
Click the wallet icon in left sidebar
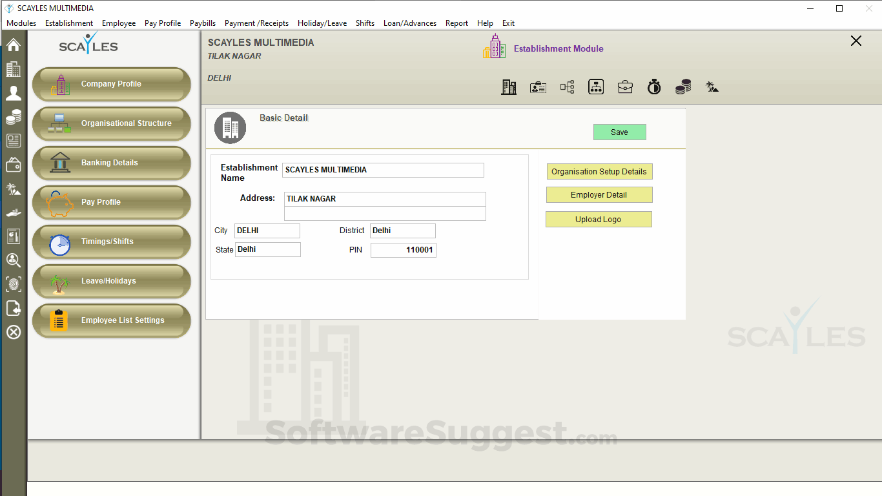click(14, 165)
